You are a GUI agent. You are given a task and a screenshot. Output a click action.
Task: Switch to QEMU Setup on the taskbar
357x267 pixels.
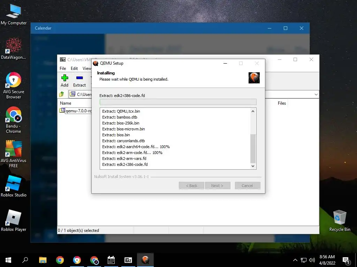pyautogui.click(x=145, y=260)
